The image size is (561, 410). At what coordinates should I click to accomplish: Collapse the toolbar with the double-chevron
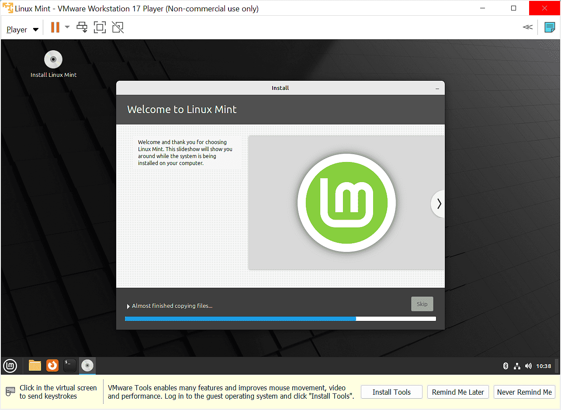click(527, 27)
